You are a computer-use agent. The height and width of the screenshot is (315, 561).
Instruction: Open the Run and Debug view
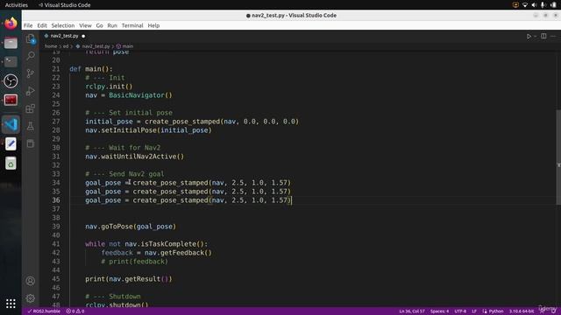coord(31,91)
